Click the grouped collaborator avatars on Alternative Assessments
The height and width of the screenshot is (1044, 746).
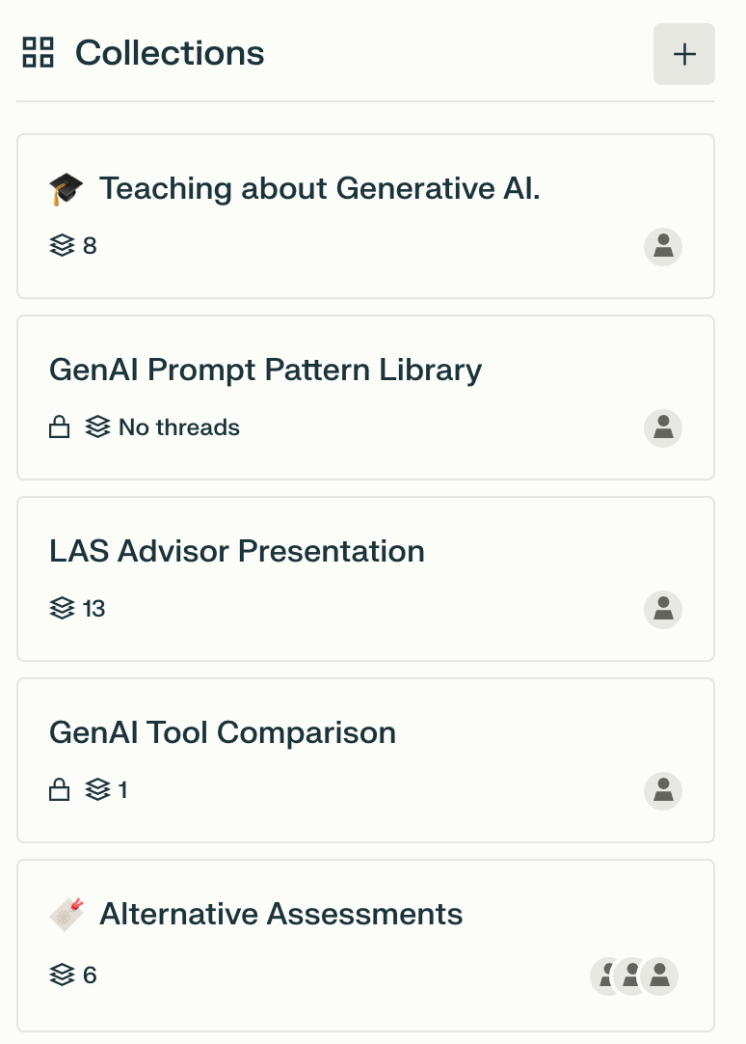[x=633, y=975]
